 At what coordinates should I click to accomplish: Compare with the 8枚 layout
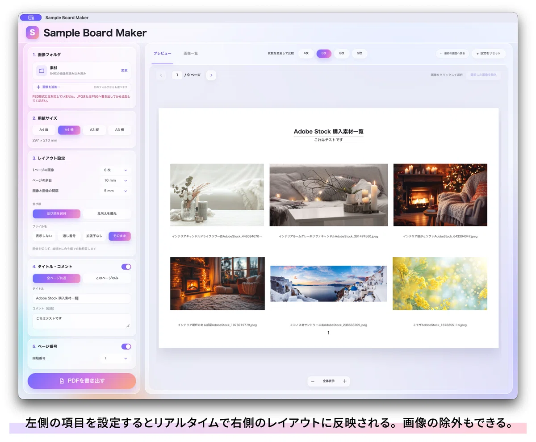342,54
